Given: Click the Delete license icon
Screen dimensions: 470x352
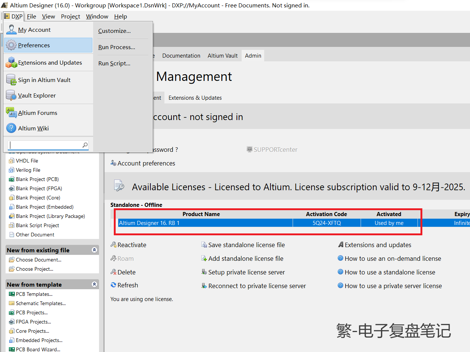Looking at the screenshot, I should pyautogui.click(x=113, y=272).
